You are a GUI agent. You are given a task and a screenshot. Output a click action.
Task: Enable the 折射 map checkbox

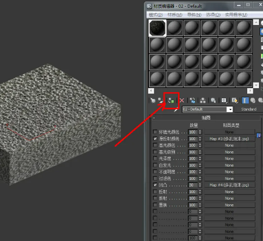155,198
